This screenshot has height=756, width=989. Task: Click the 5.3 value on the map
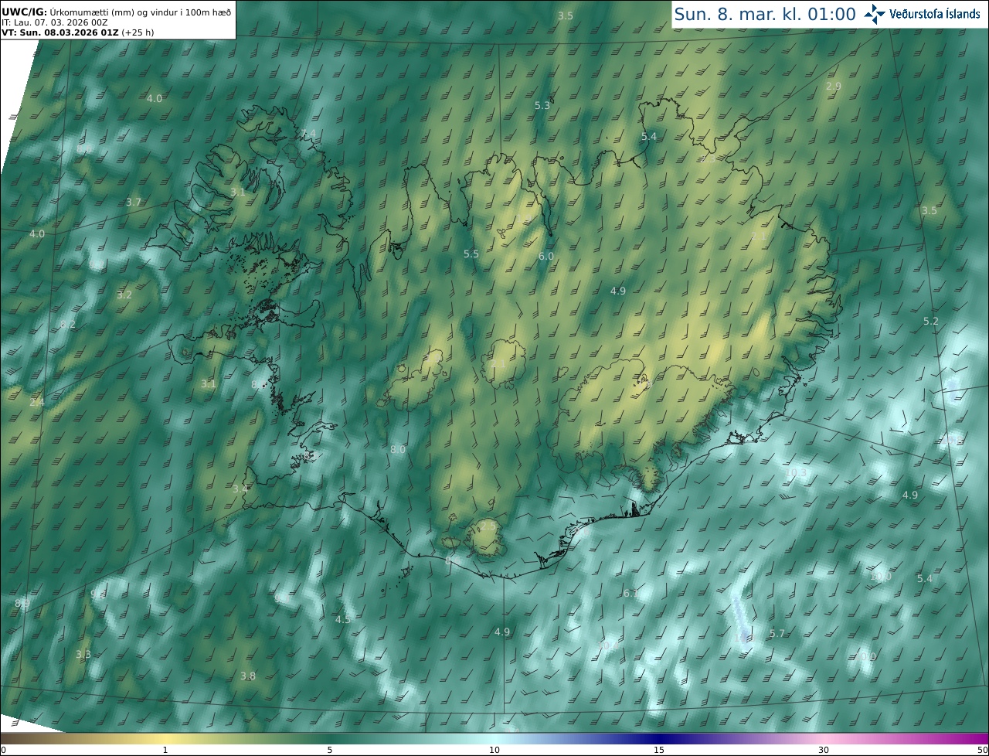coord(542,105)
